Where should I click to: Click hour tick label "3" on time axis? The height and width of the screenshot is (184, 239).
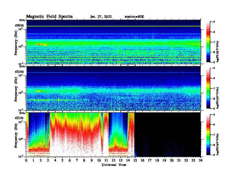pyautogui.click(x=48, y=161)
